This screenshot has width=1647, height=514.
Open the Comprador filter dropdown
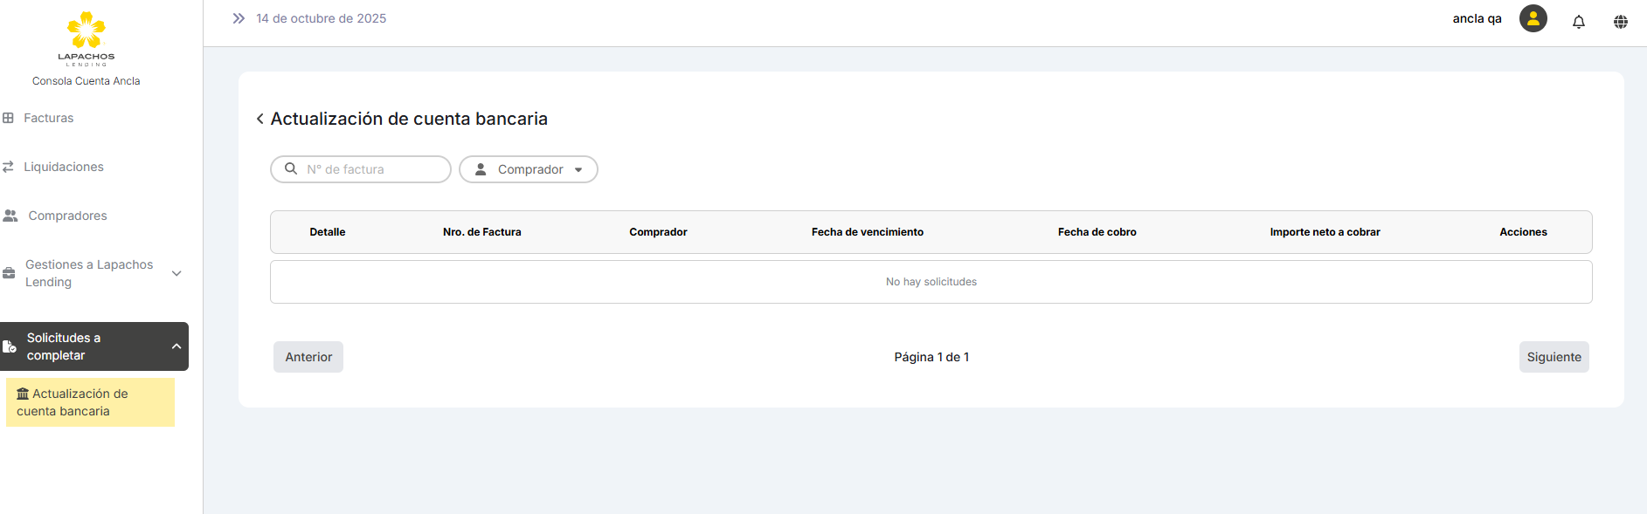tap(528, 169)
